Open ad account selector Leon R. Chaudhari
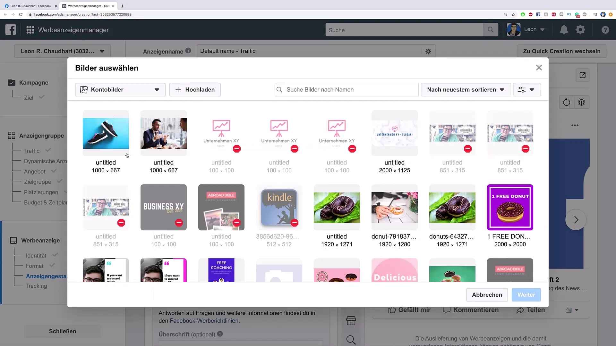Screen dimensions: 616x346 coord(63,51)
